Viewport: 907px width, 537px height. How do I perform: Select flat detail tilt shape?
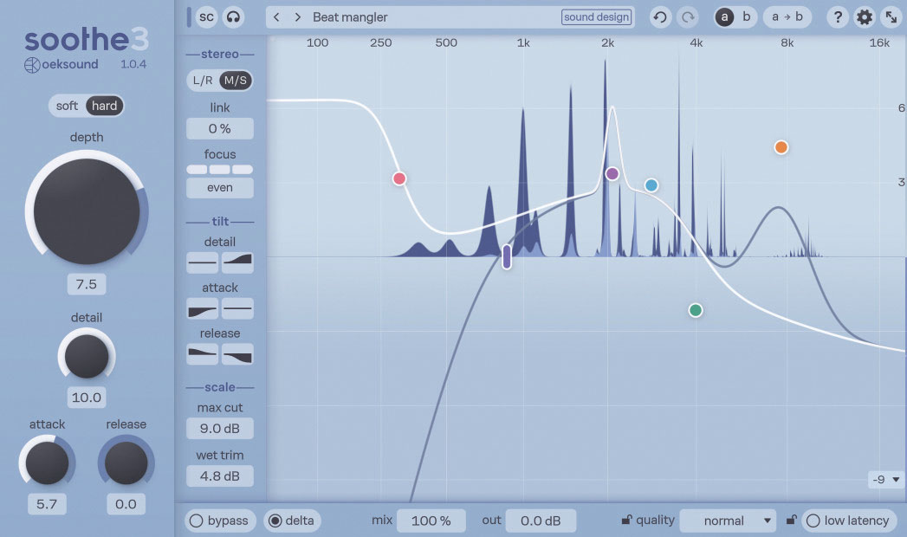pos(203,262)
